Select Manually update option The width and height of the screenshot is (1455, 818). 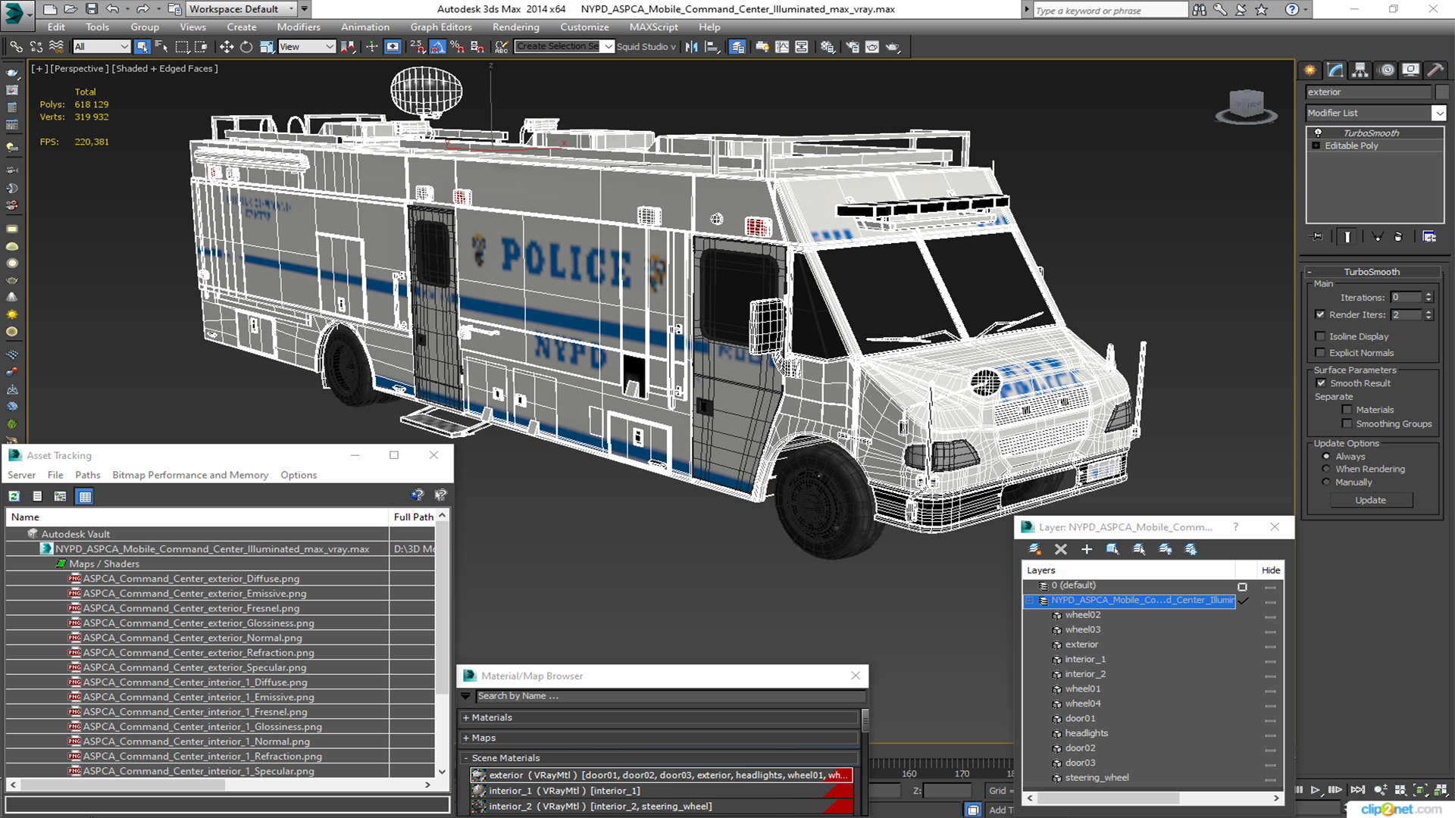tap(1326, 482)
